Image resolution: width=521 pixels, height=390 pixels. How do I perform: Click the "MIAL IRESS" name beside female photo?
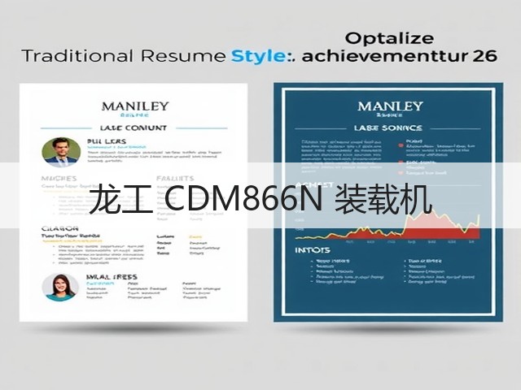pos(112,277)
